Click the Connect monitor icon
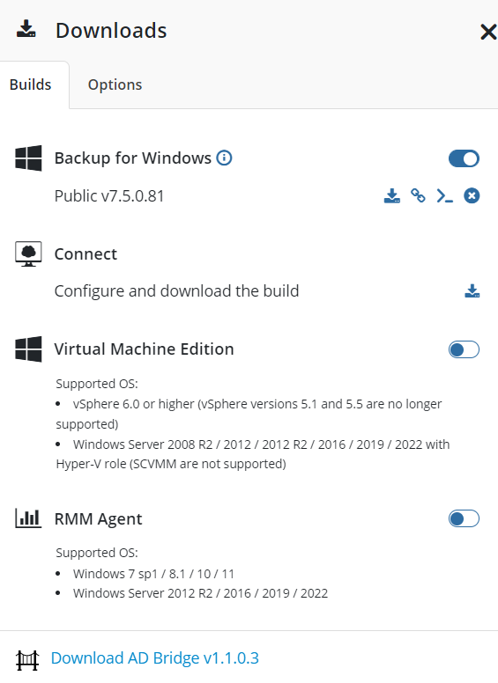Screen dimensions: 498x683 28,254
